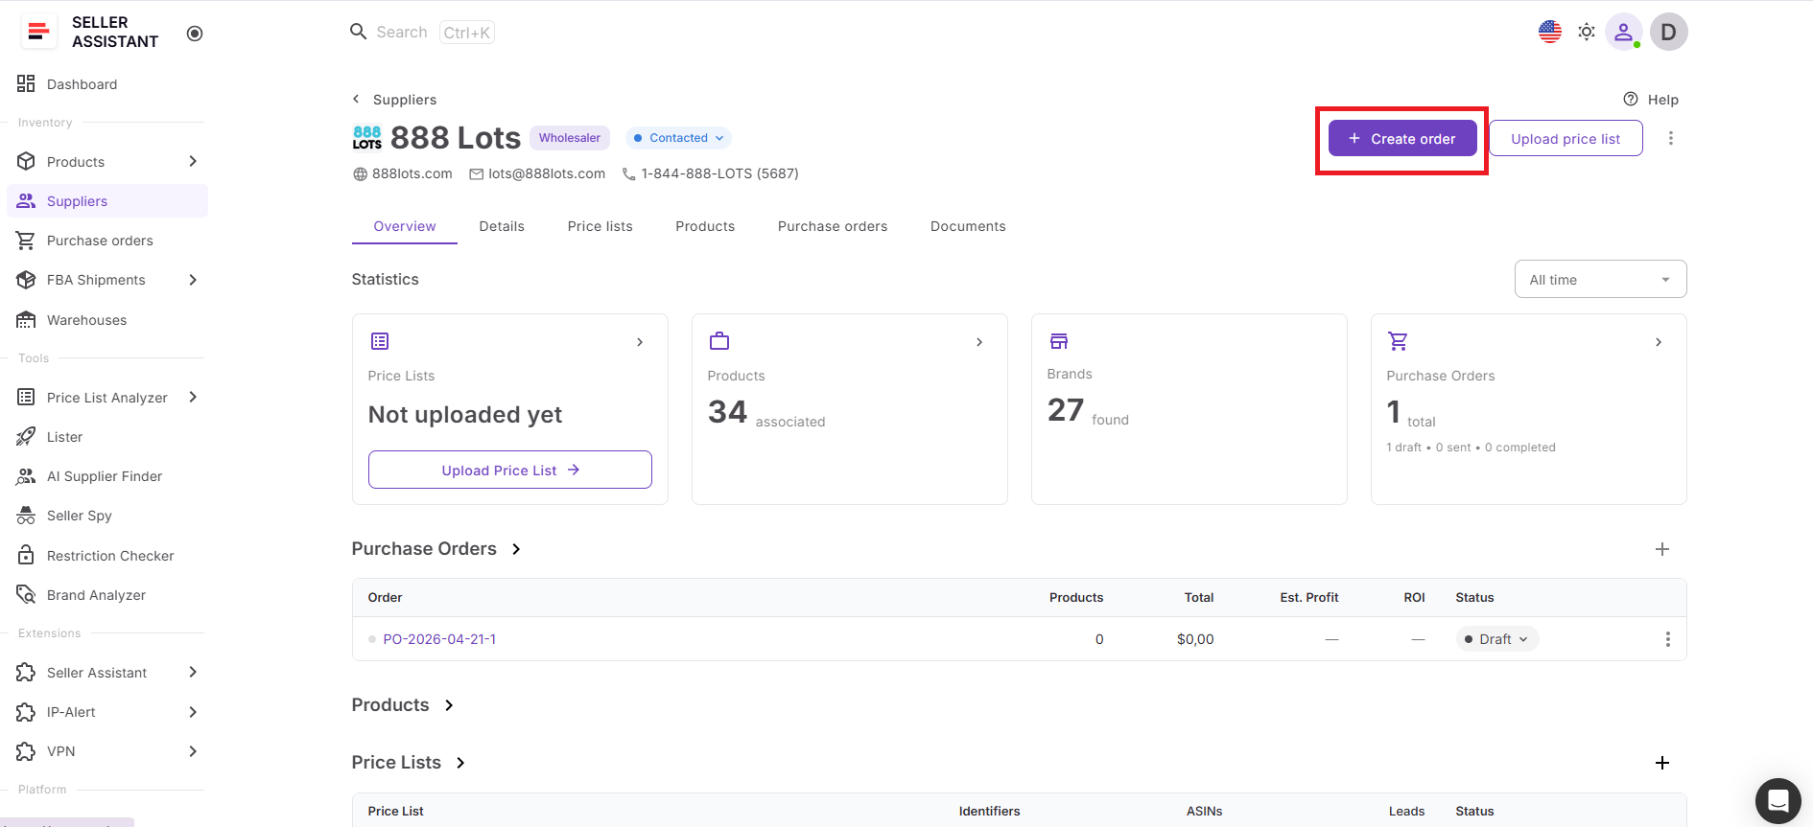
Task: Select Suppliers in the sidebar
Action: click(x=107, y=201)
